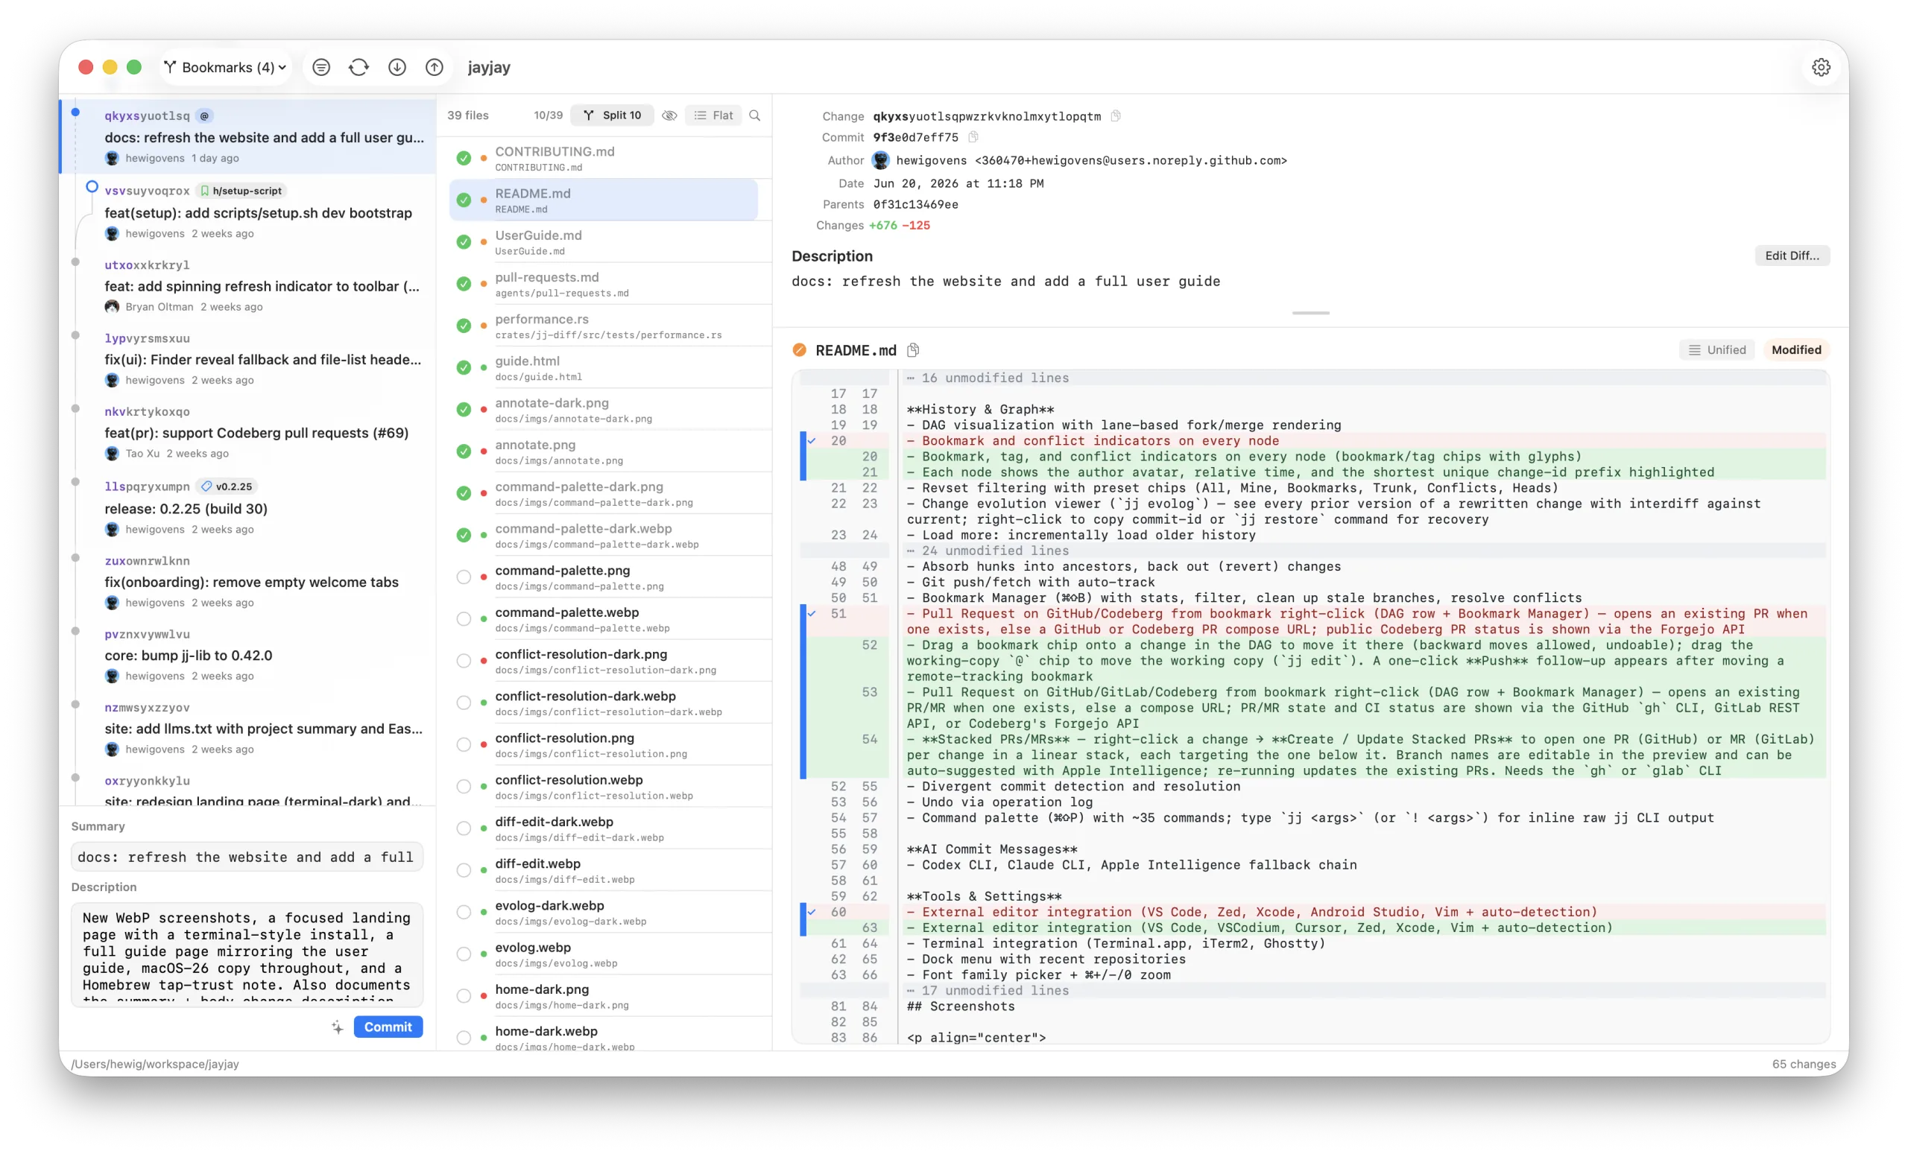Click the Edit Diff... button
This screenshot has width=1908, height=1154.
coord(1792,256)
